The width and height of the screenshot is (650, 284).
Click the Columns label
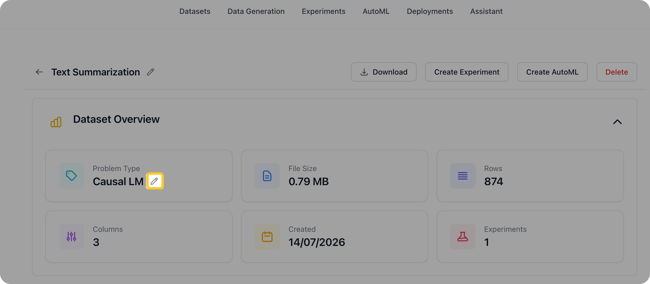pos(108,229)
